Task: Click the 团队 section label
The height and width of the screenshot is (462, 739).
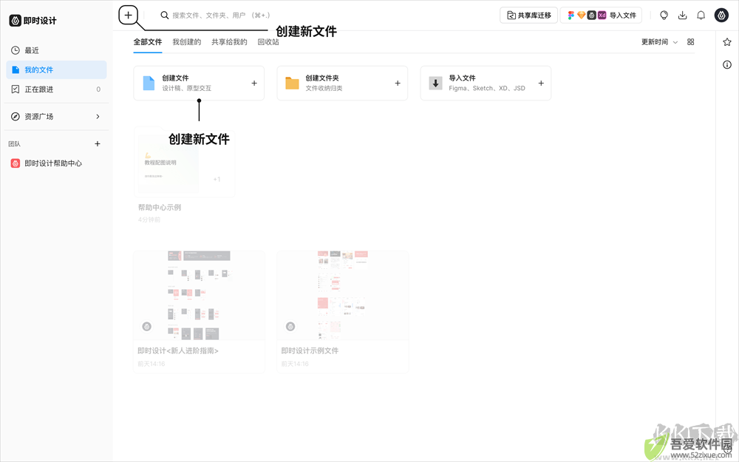Action: click(14, 144)
